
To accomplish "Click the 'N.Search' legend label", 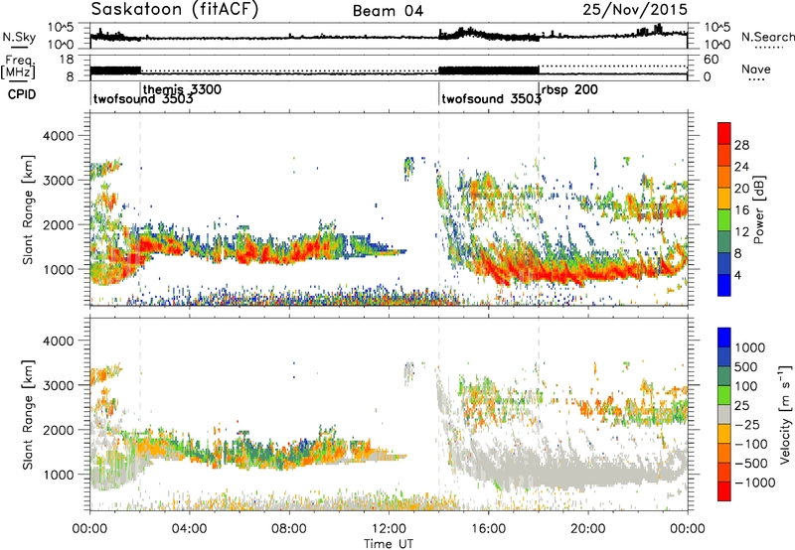I will click(x=767, y=37).
